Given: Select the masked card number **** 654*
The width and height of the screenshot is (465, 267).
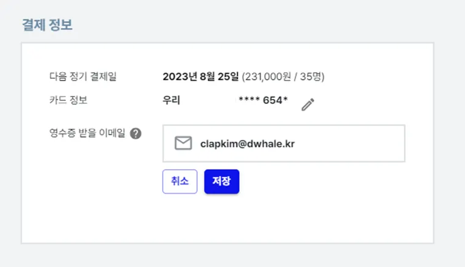Looking at the screenshot, I should (263, 100).
